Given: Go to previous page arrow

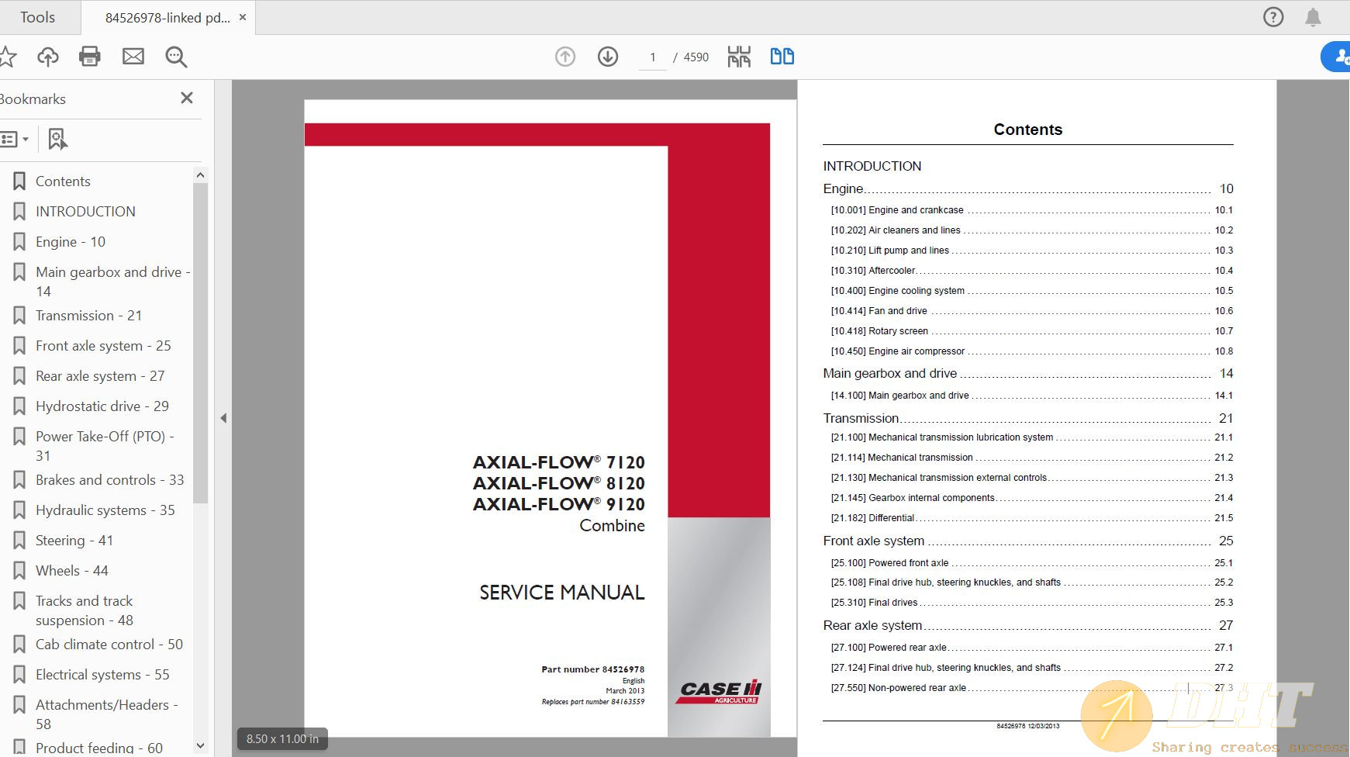Looking at the screenshot, I should point(565,57).
